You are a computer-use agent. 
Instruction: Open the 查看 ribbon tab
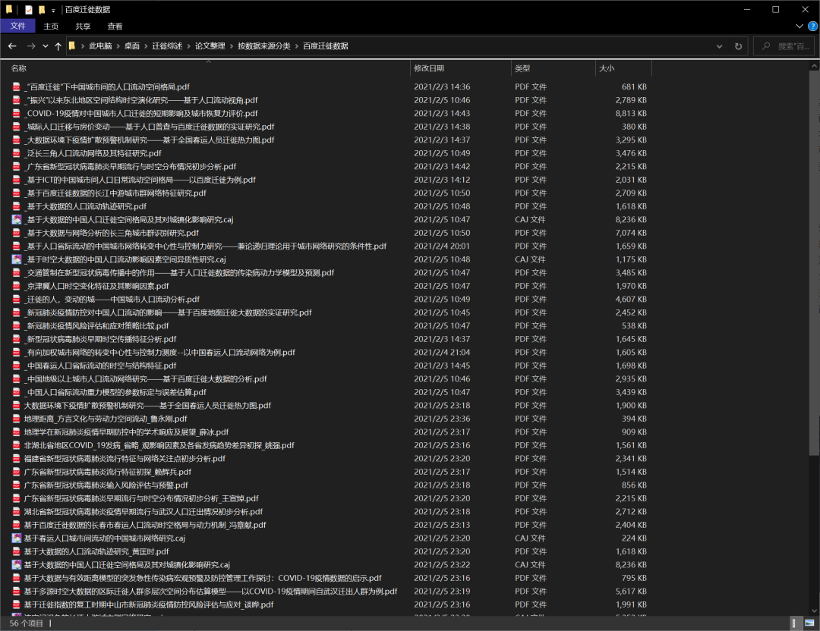coord(115,26)
